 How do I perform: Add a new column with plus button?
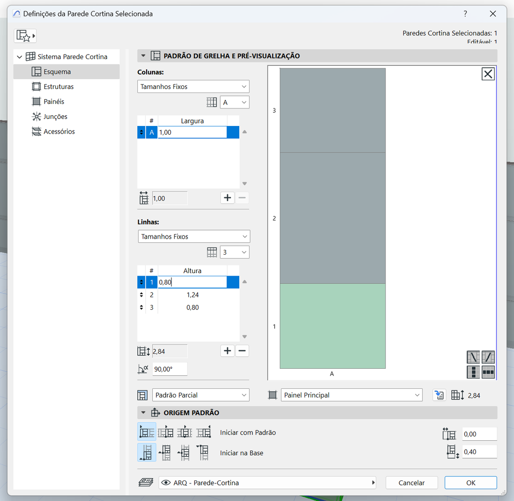click(x=227, y=198)
